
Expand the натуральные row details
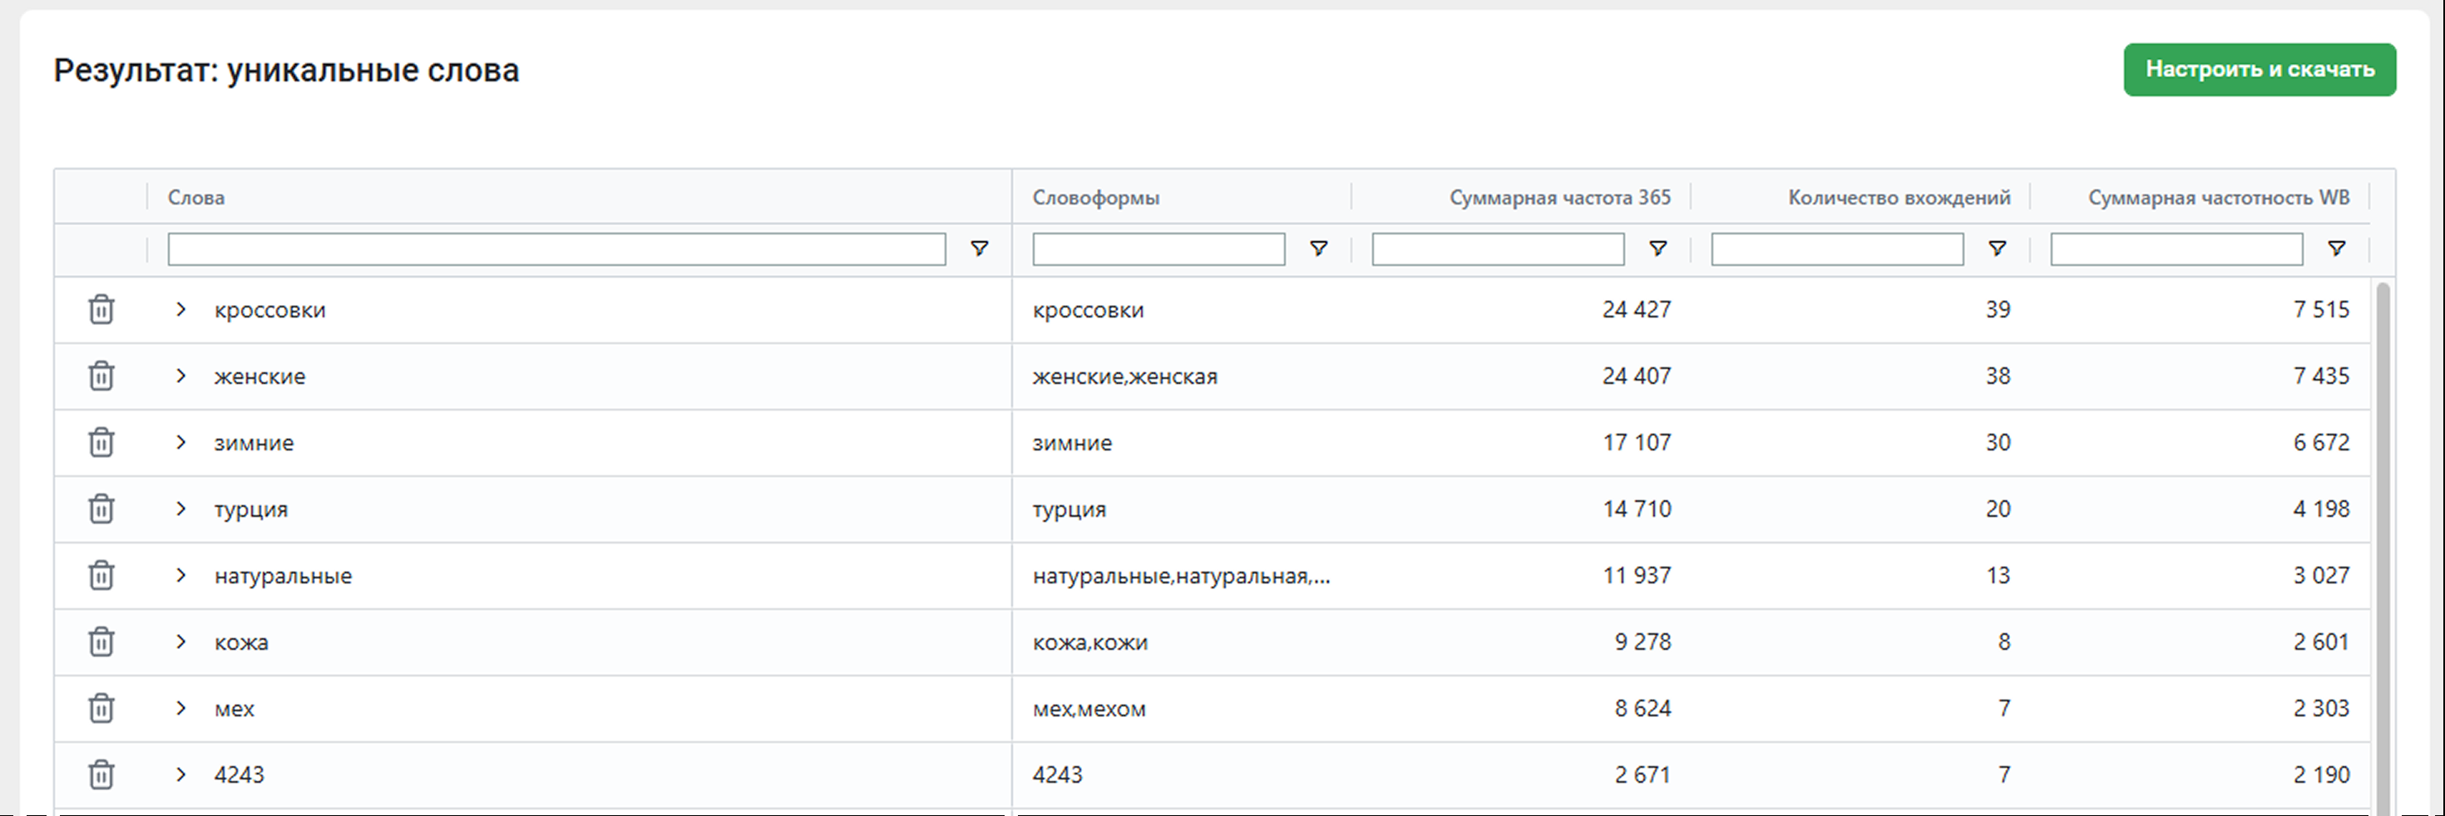[x=180, y=575]
